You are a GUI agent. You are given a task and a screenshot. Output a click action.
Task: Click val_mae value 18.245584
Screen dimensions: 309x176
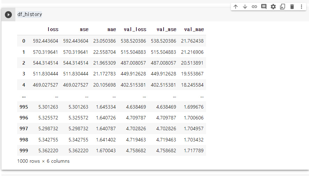click(x=192, y=85)
